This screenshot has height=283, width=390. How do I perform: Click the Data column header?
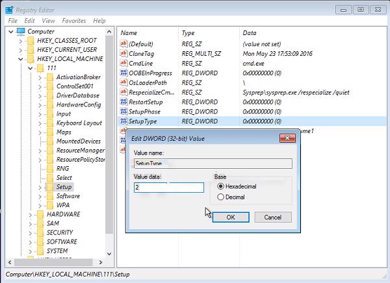(x=250, y=32)
